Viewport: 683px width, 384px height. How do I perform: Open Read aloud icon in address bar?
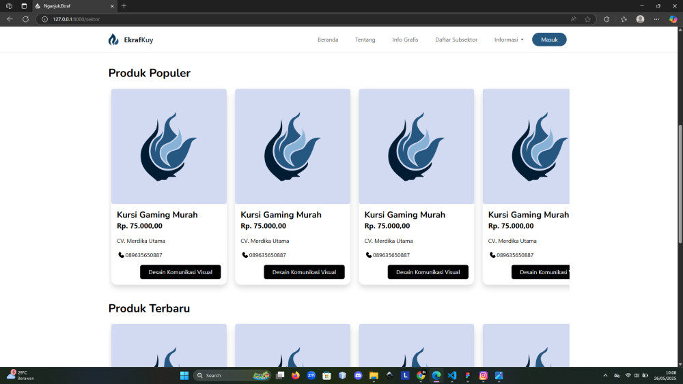[573, 19]
